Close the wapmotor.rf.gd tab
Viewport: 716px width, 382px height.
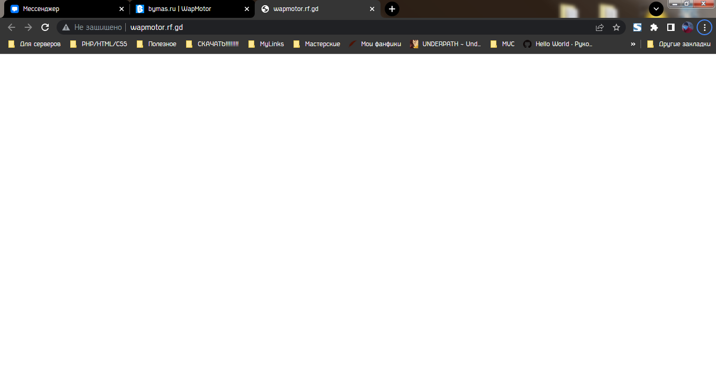(372, 9)
